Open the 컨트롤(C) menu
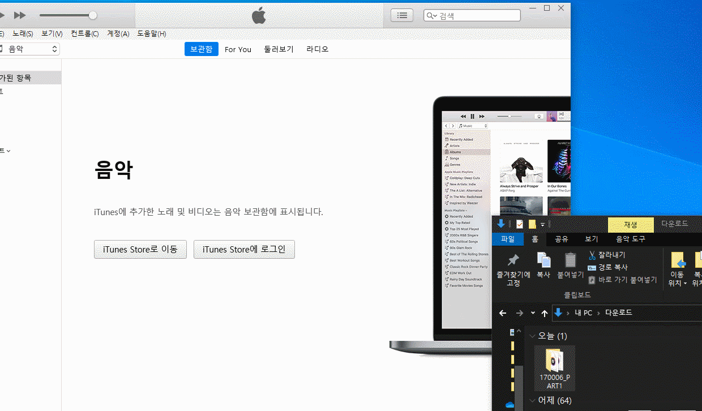The width and height of the screenshot is (702, 411). click(84, 34)
